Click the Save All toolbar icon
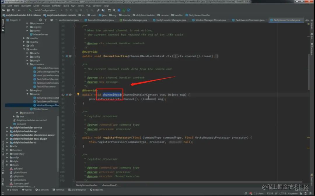The width and height of the screenshot is (315, 196). coord(8,10)
